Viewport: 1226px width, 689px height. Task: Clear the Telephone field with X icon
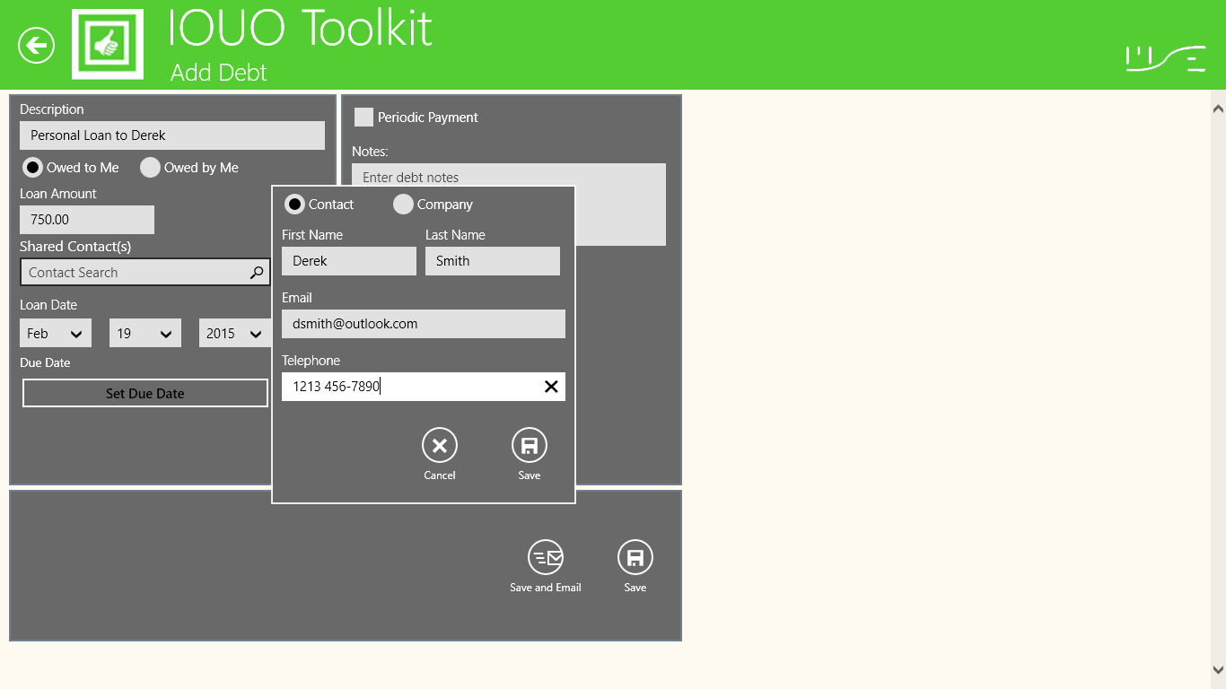pyautogui.click(x=551, y=387)
